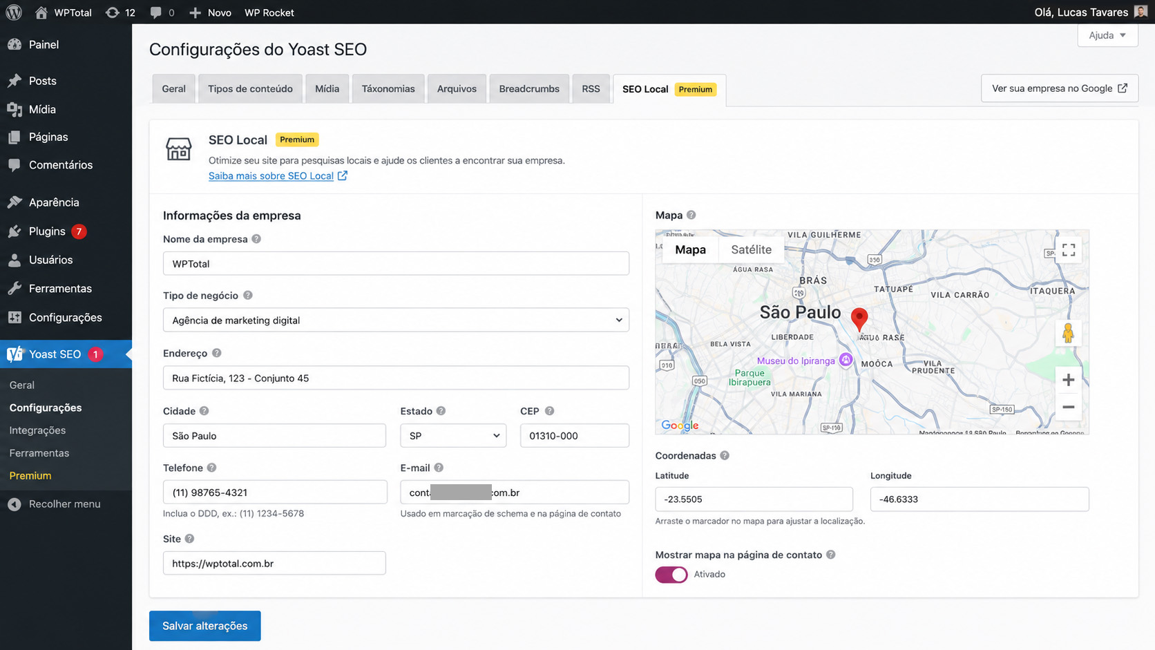Open Painel dashboard icon in sidebar
This screenshot has height=650, width=1155.
click(x=15, y=44)
